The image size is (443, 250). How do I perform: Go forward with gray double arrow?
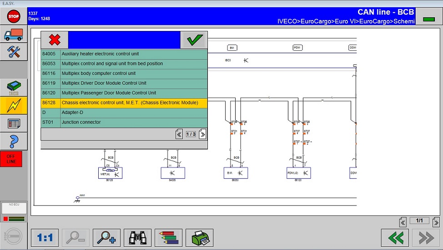(x=426, y=238)
